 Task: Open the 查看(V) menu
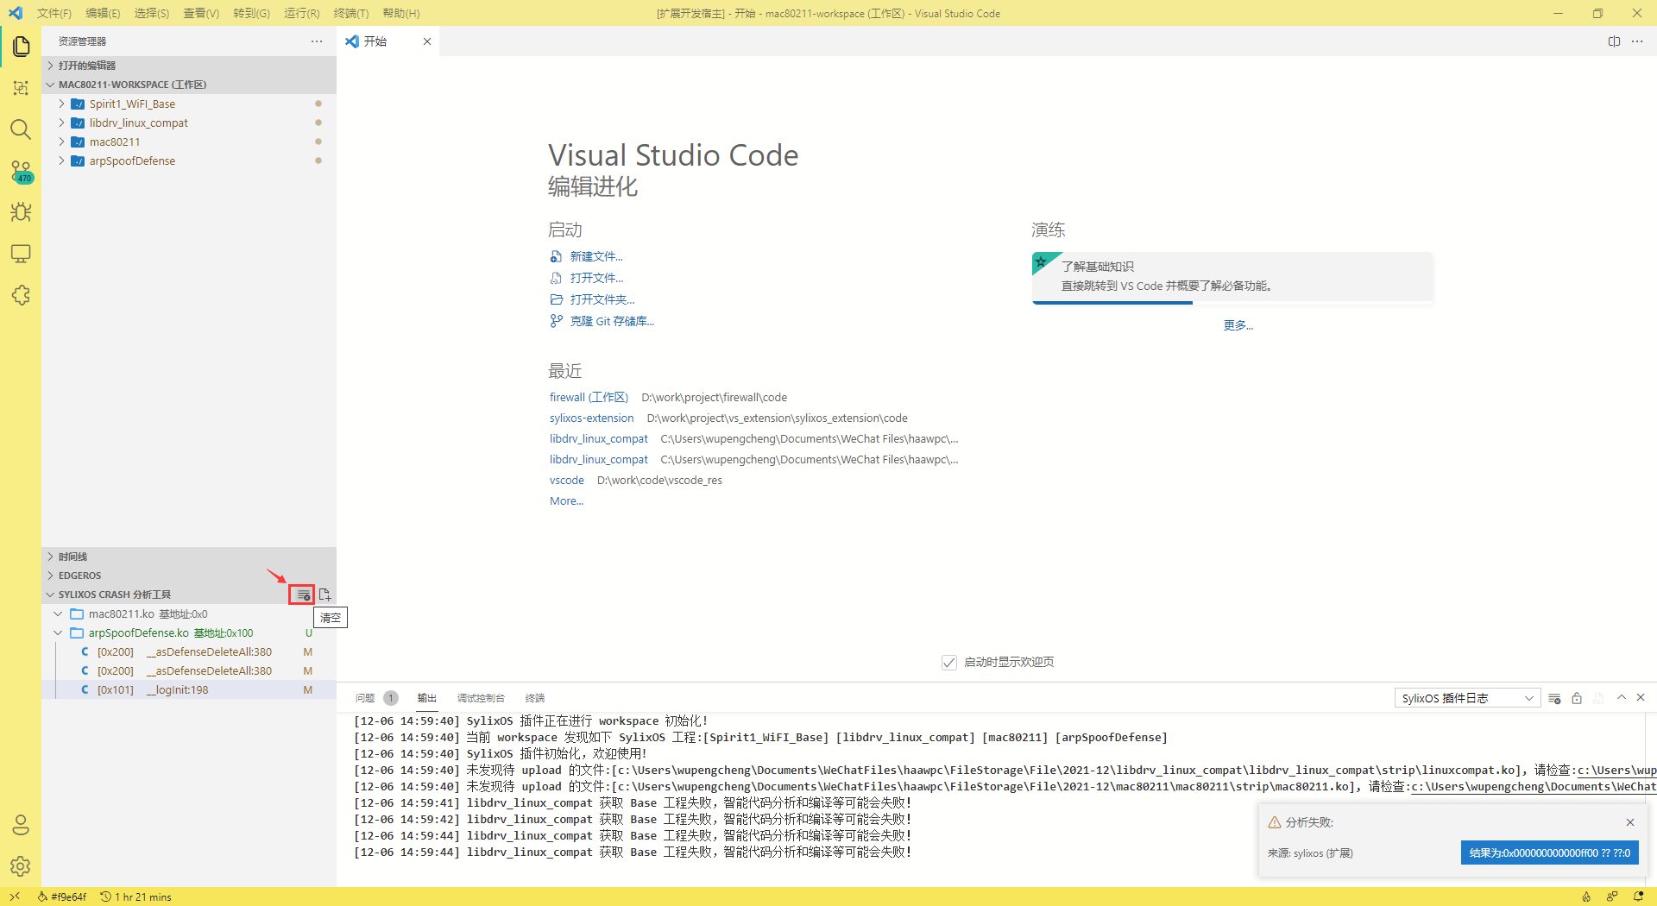click(201, 13)
